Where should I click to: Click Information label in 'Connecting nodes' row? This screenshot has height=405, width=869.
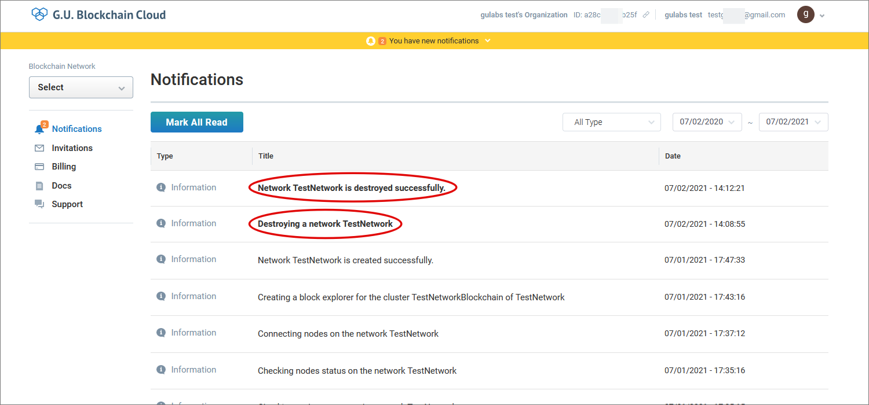(x=193, y=333)
